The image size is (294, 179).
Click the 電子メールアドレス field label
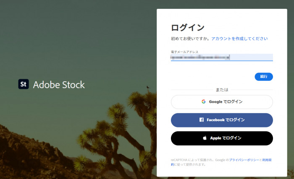click(184, 52)
